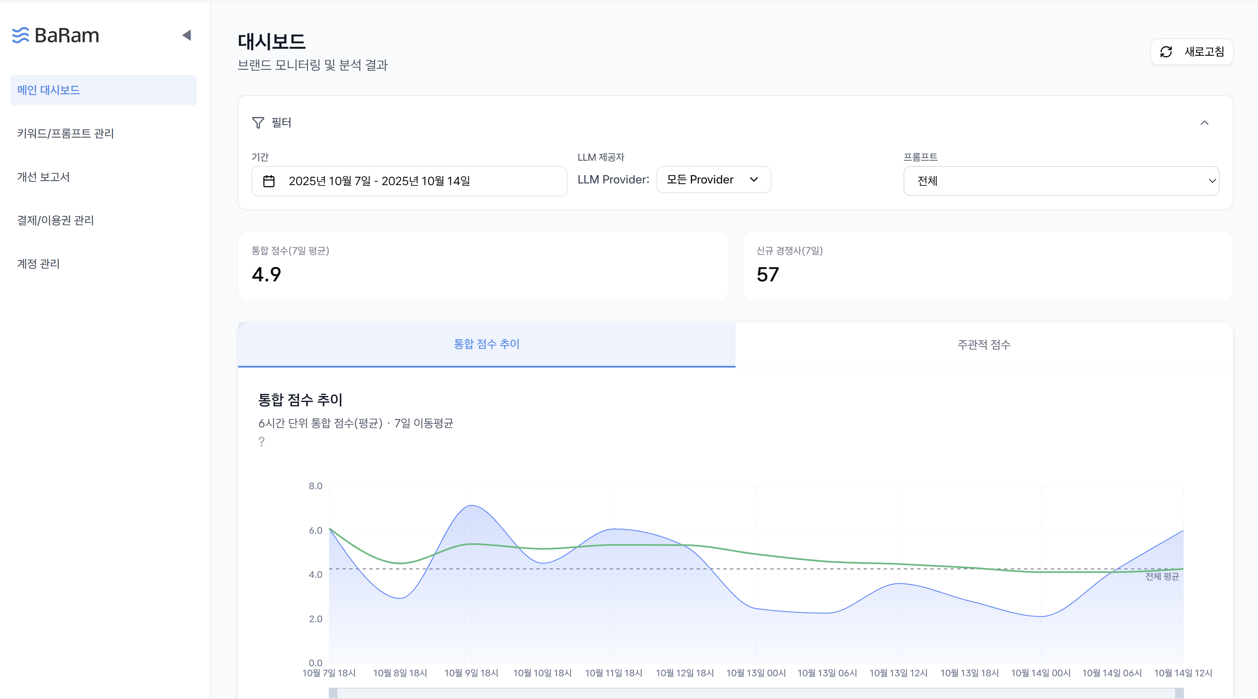This screenshot has height=699, width=1258.
Task: Collapse the sidebar using the triangle icon
Action: tap(186, 35)
